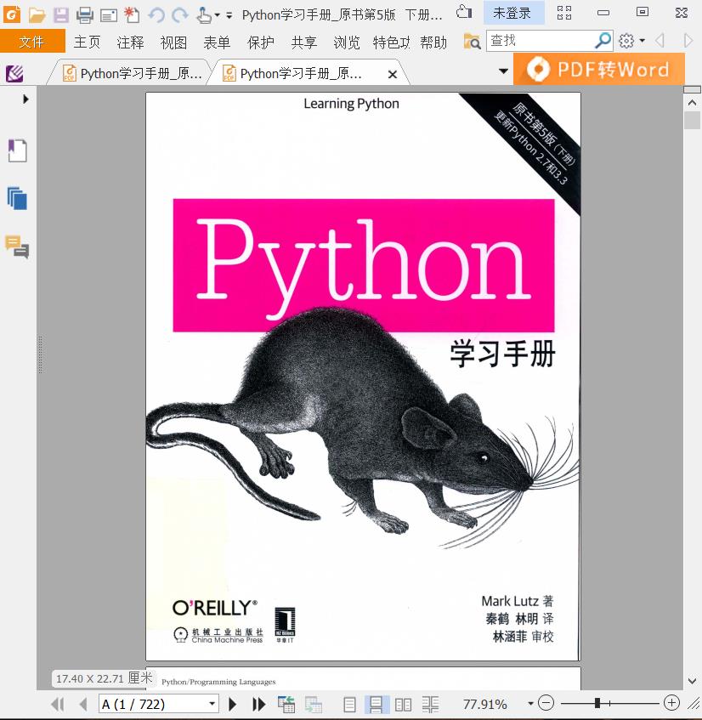702x720 pixels.
Task: Switch to the 主页 home tab
Action: pos(87,43)
